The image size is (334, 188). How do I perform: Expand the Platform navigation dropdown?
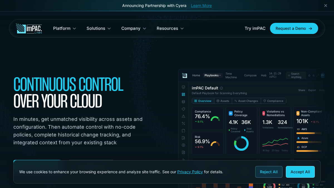pos(65,28)
